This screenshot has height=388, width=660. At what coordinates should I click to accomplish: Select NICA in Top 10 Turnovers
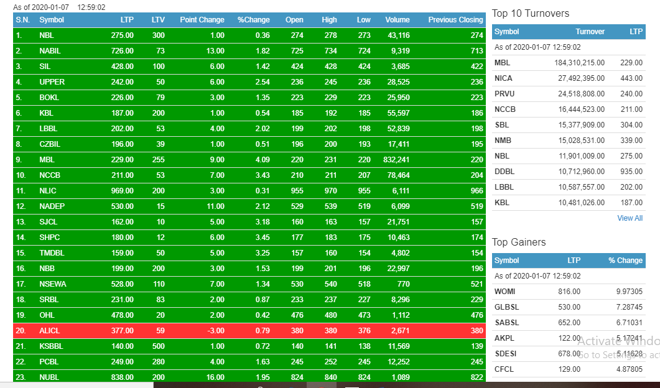point(503,78)
